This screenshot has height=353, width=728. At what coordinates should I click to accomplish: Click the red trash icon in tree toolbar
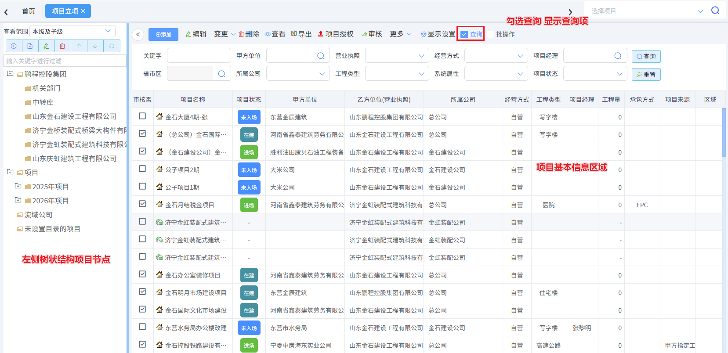pyautogui.click(x=62, y=46)
